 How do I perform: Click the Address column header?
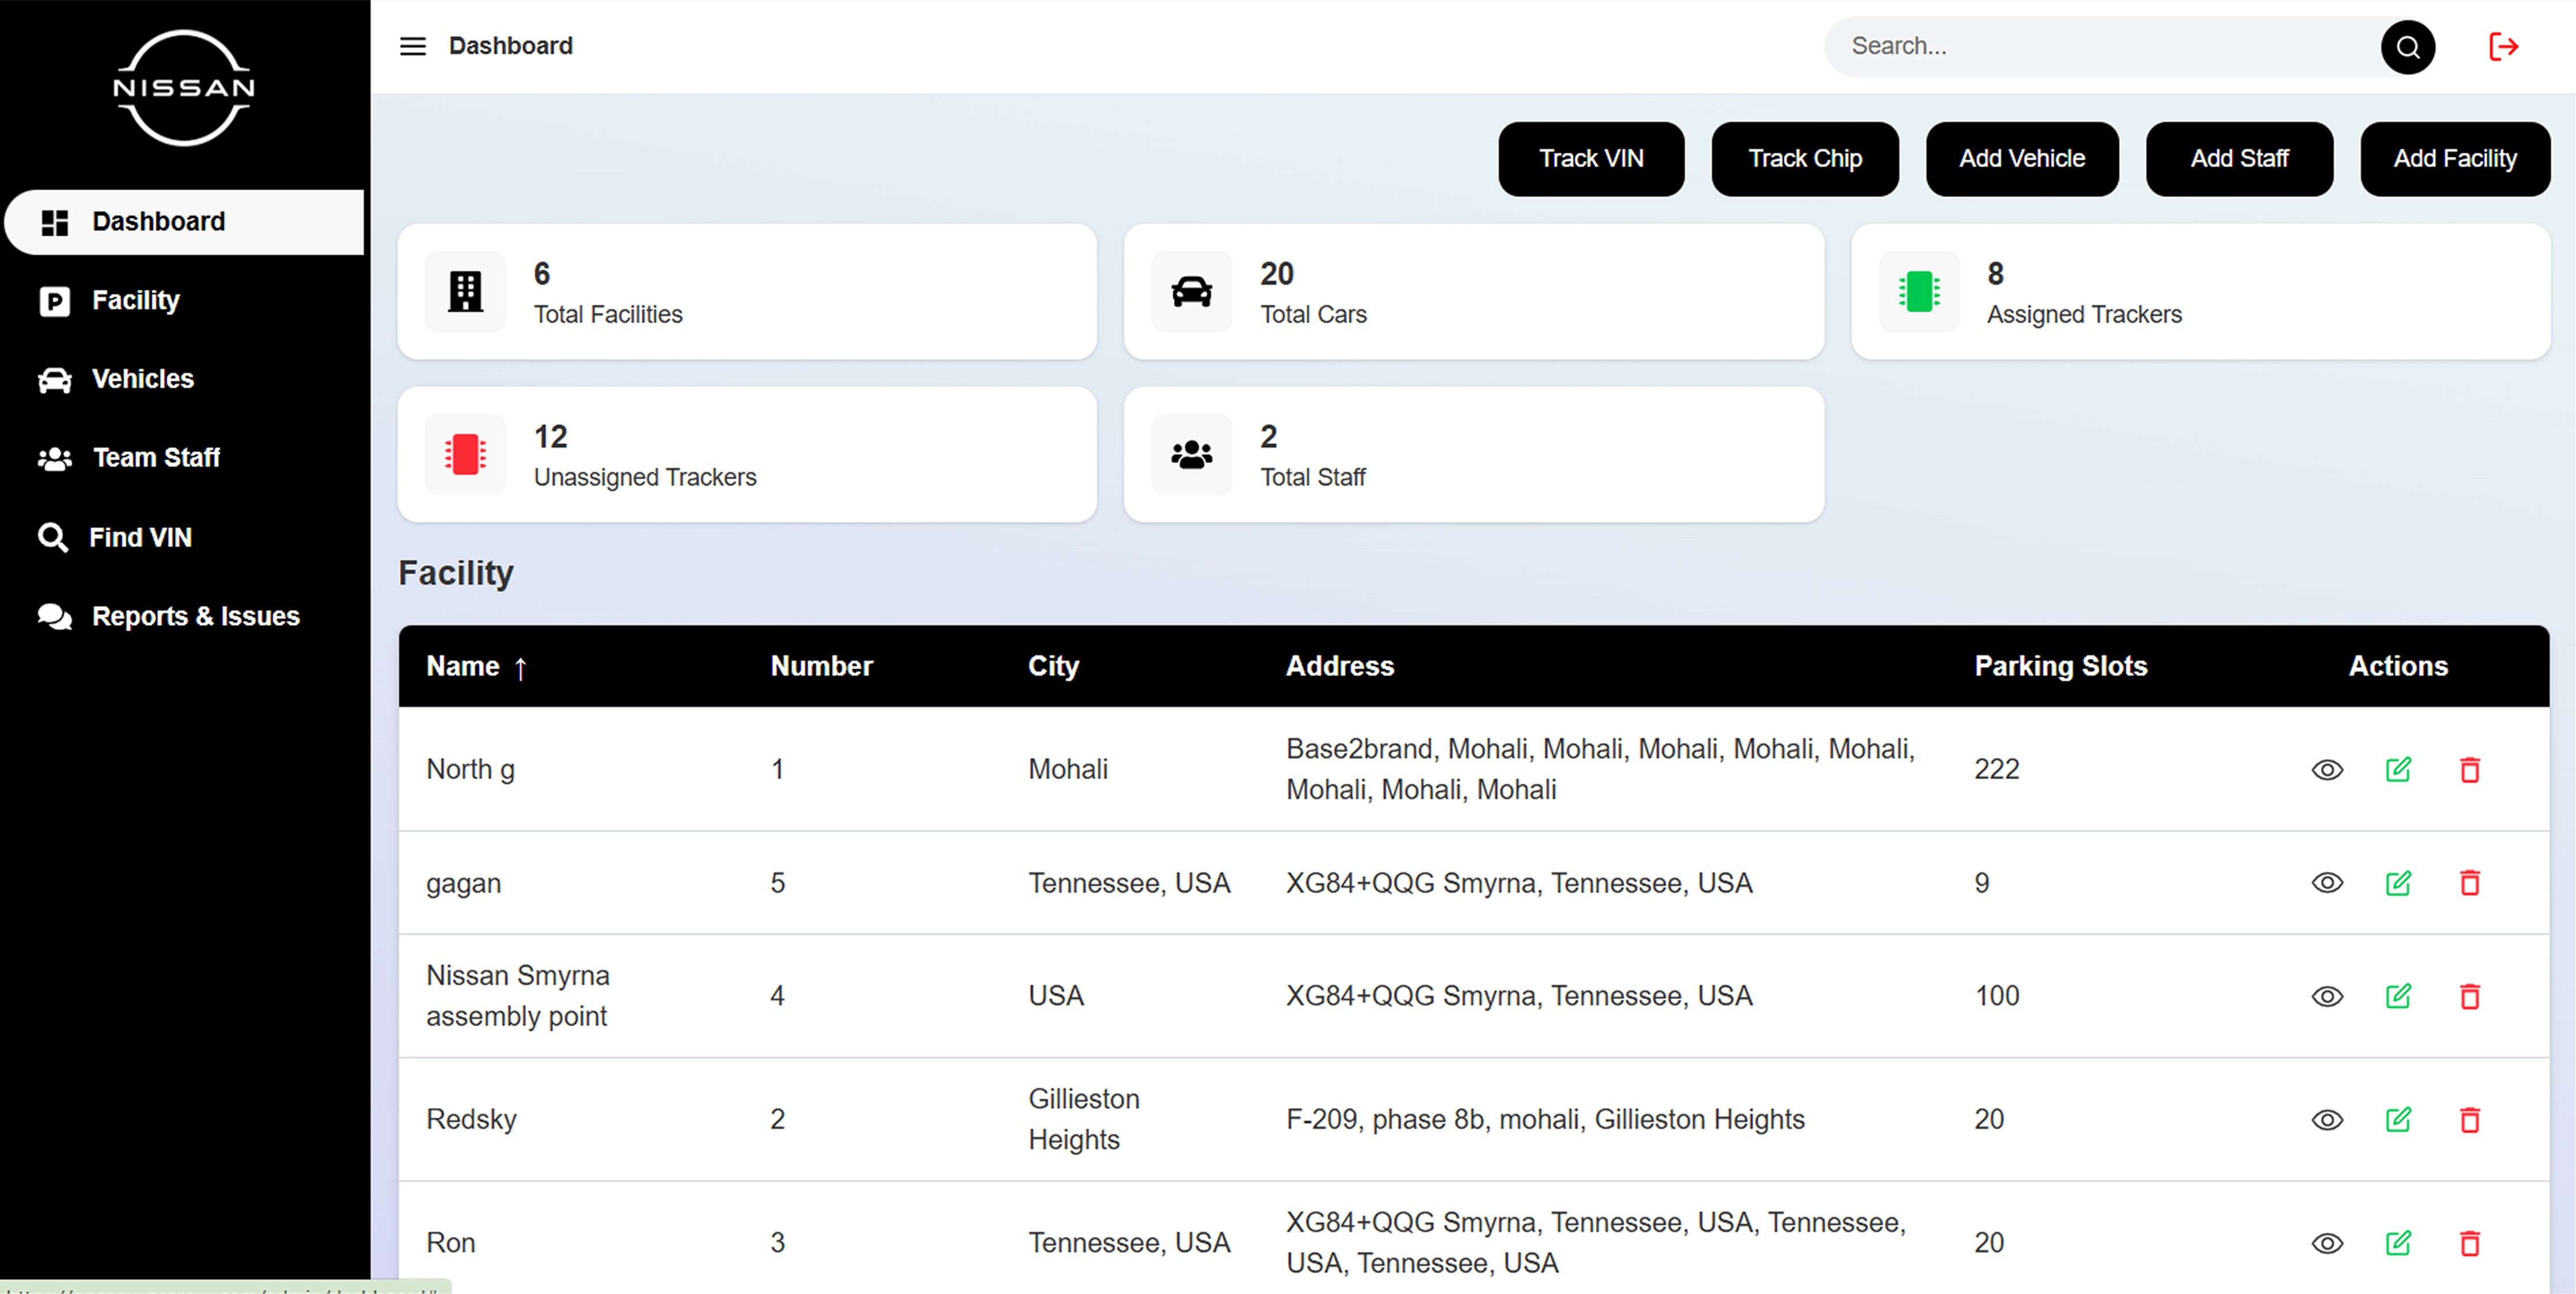tap(1339, 667)
